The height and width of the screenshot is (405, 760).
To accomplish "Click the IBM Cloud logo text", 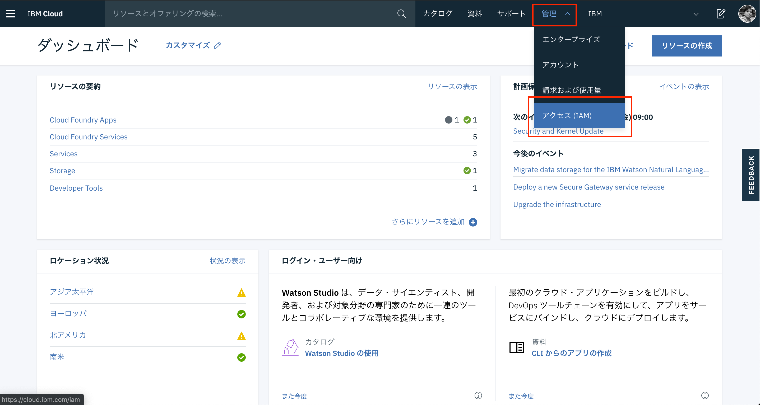I will [45, 14].
